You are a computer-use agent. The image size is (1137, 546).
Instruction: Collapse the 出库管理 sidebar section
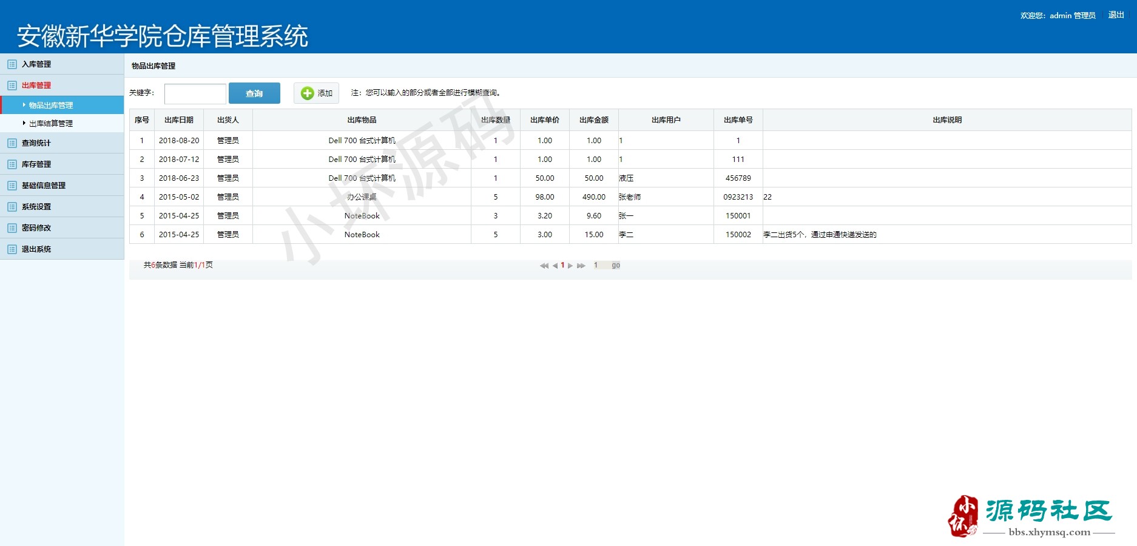coord(36,86)
